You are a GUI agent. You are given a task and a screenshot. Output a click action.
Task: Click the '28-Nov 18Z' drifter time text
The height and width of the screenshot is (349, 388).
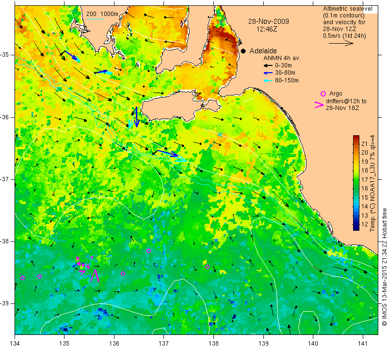coord(342,108)
